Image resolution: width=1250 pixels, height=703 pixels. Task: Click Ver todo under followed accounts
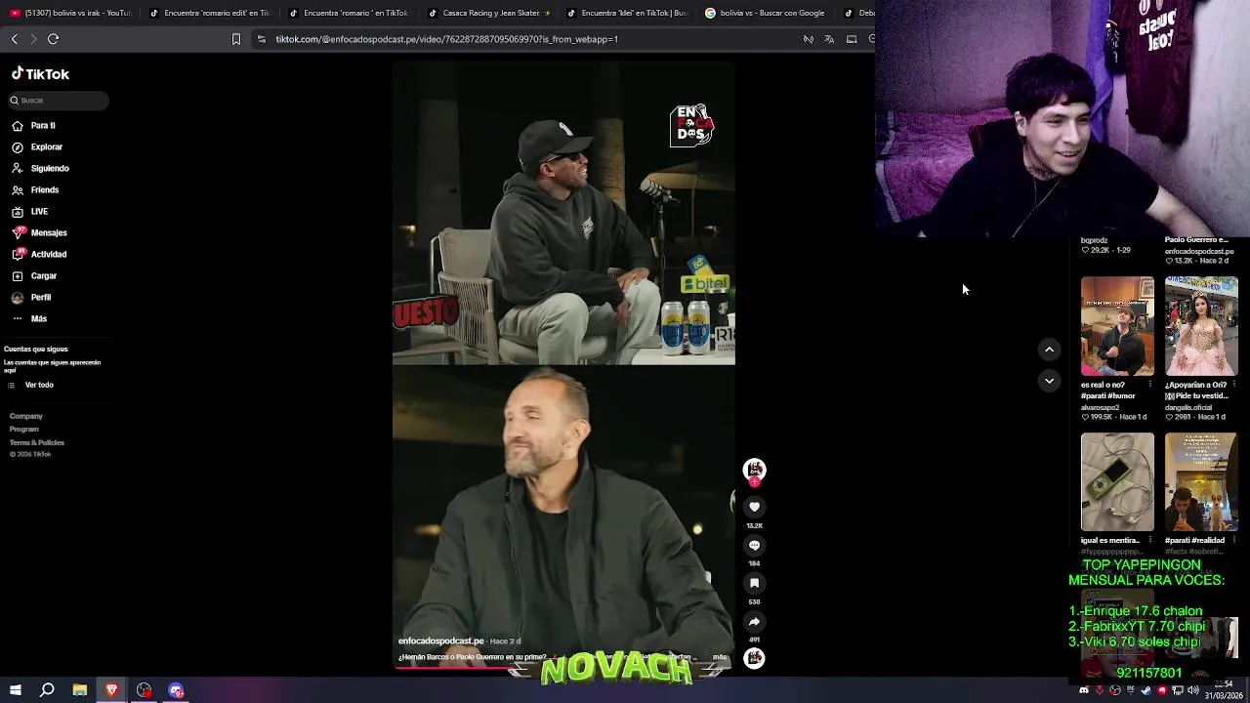pyautogui.click(x=39, y=385)
